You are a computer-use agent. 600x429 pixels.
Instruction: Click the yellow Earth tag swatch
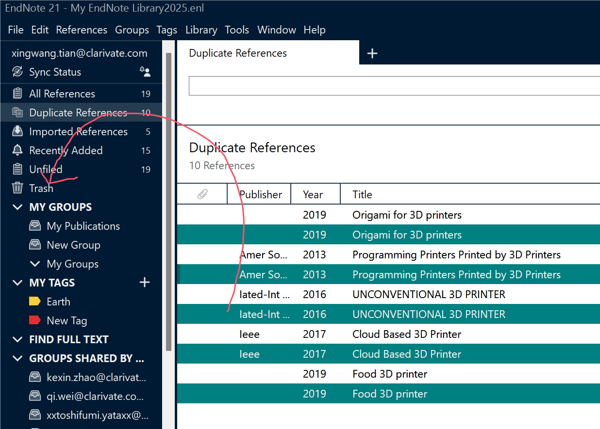(34, 301)
